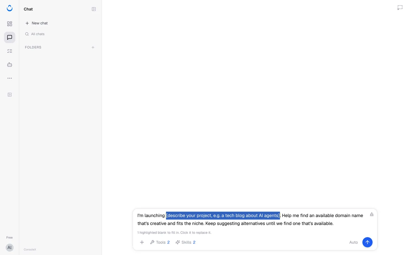Send the message with arrow button

click(x=367, y=242)
